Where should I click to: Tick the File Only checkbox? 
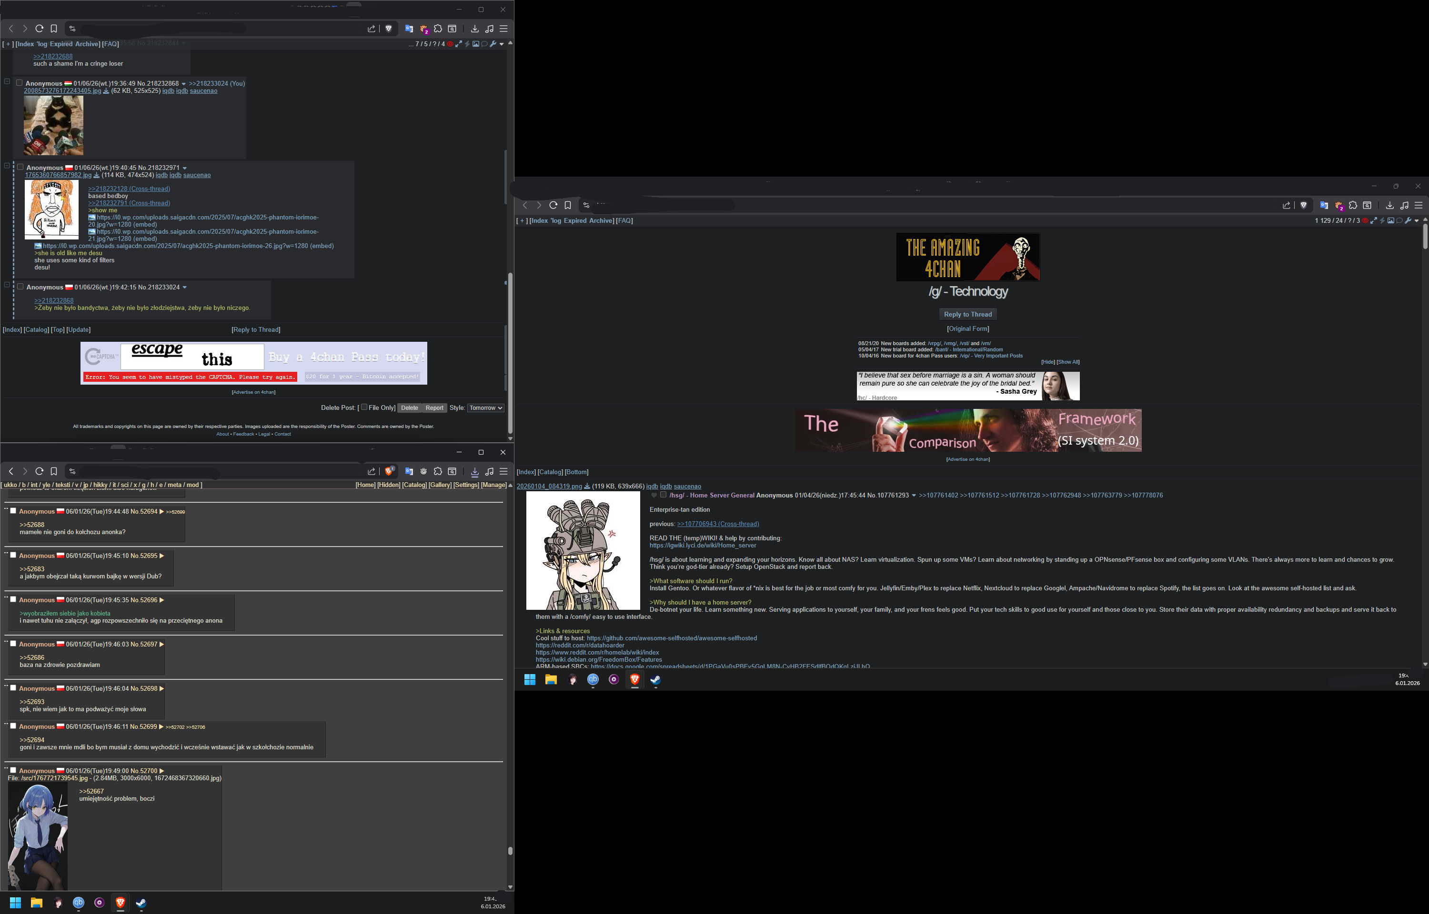click(364, 407)
